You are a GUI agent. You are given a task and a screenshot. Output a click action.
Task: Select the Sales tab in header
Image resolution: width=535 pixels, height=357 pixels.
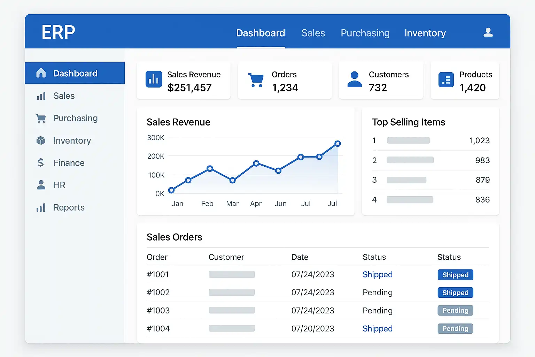tap(313, 33)
